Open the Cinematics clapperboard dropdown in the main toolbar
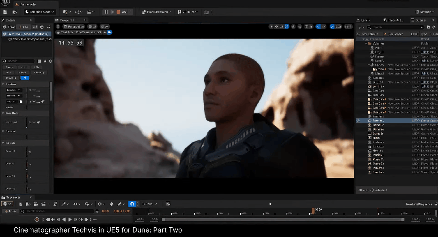This screenshot has width=438, height=237. [91, 12]
